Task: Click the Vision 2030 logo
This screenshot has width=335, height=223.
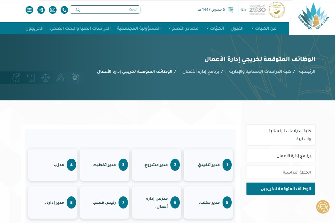Action: coord(257,10)
